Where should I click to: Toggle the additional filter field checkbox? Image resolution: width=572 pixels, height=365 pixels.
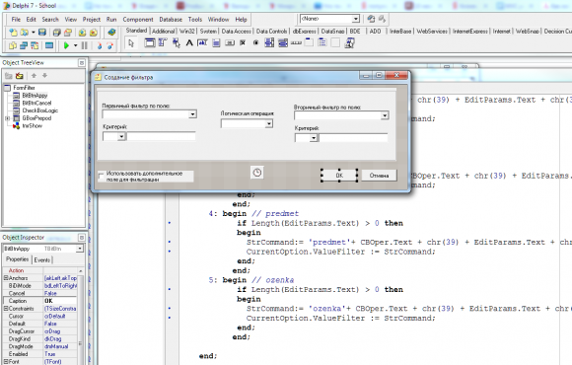point(102,177)
